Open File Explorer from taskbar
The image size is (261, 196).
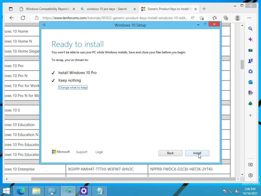(36, 191)
